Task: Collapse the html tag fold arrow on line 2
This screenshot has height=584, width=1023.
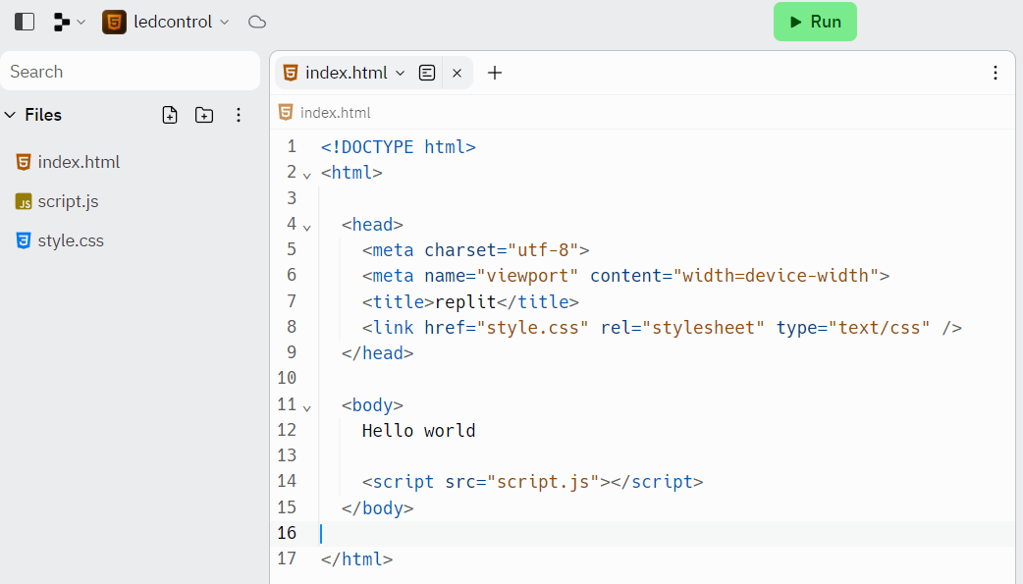Action: (306, 176)
